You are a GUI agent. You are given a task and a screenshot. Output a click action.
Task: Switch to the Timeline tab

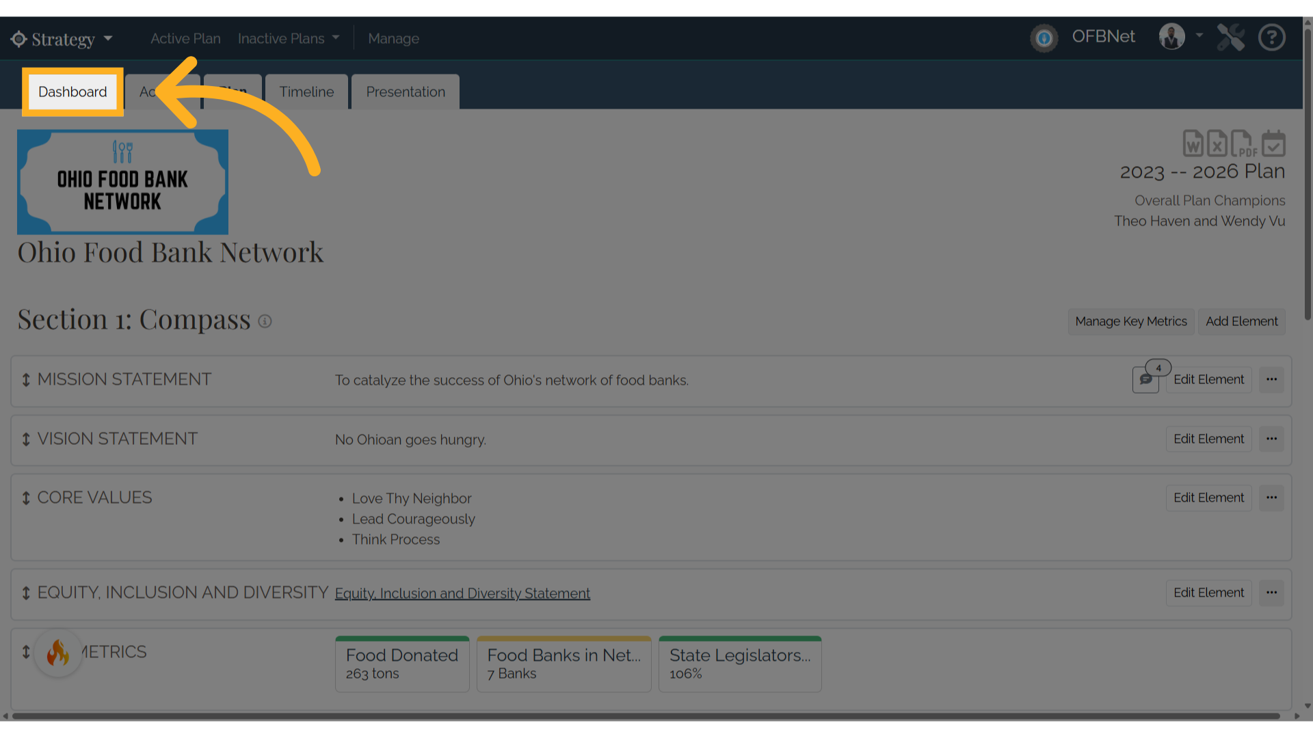(306, 92)
